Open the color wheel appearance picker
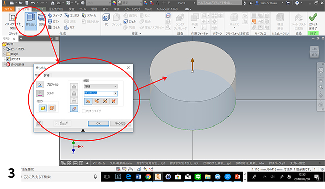Viewport: 325px width, 189px height. (x=114, y=3)
